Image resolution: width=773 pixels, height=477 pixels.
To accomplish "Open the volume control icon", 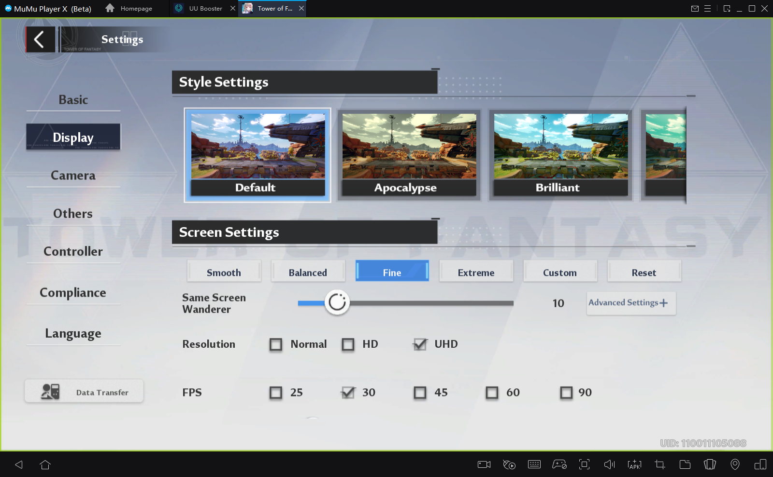I will pyautogui.click(x=610, y=464).
